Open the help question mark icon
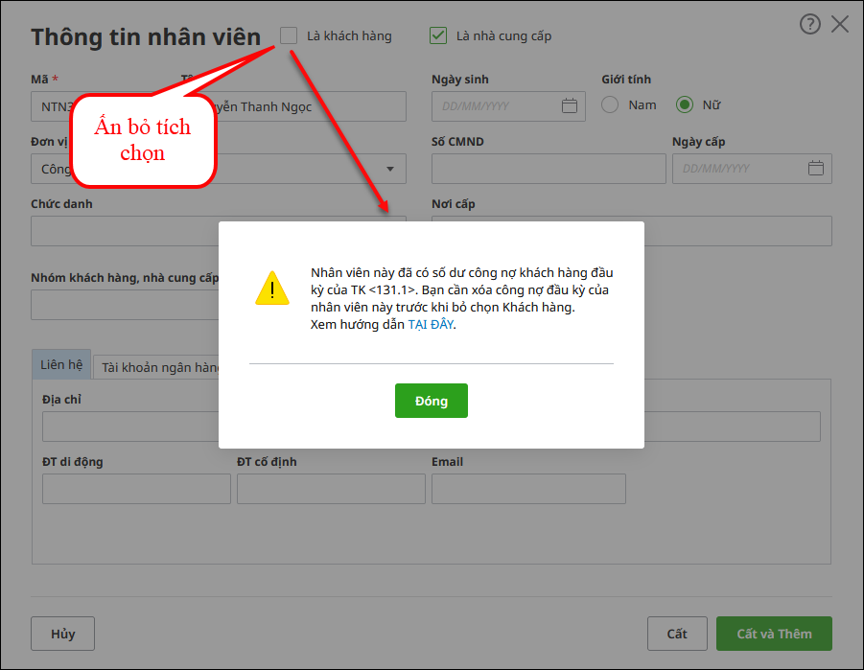This screenshot has height=670, width=864. [x=810, y=25]
